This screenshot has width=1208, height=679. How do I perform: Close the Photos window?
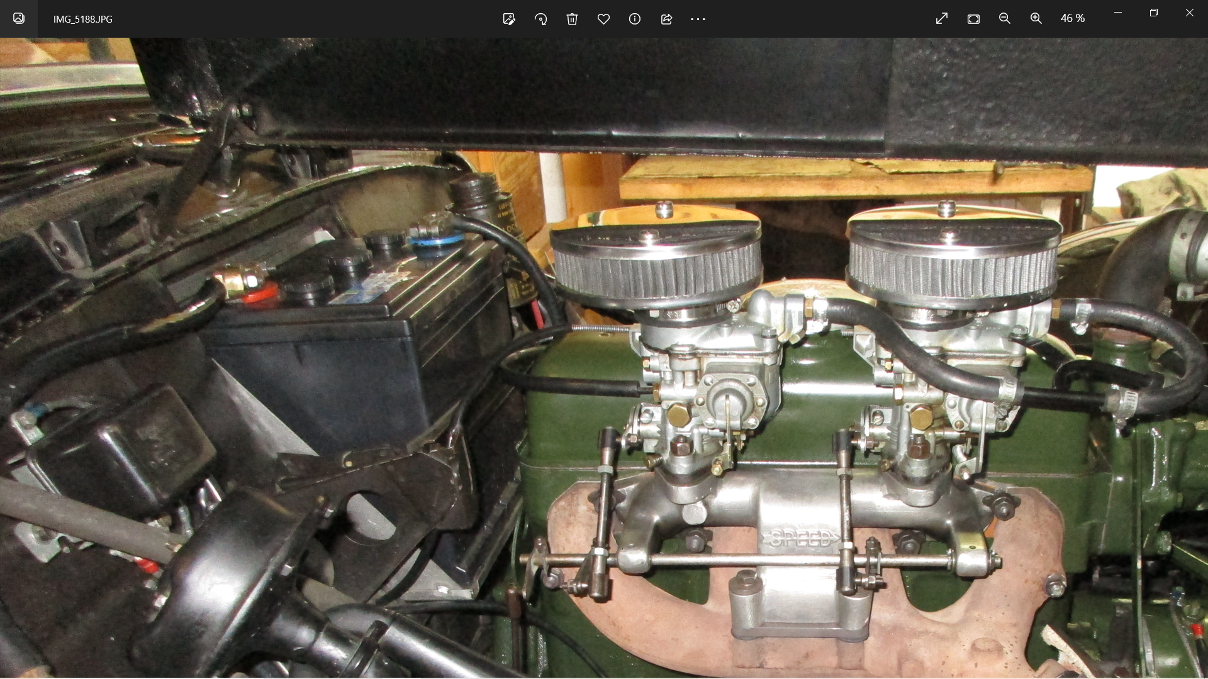pos(1190,13)
